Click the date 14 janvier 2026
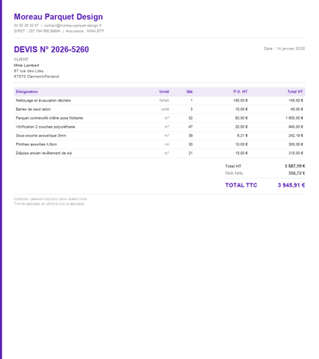This screenshot has width=319, height=359. pos(290,49)
